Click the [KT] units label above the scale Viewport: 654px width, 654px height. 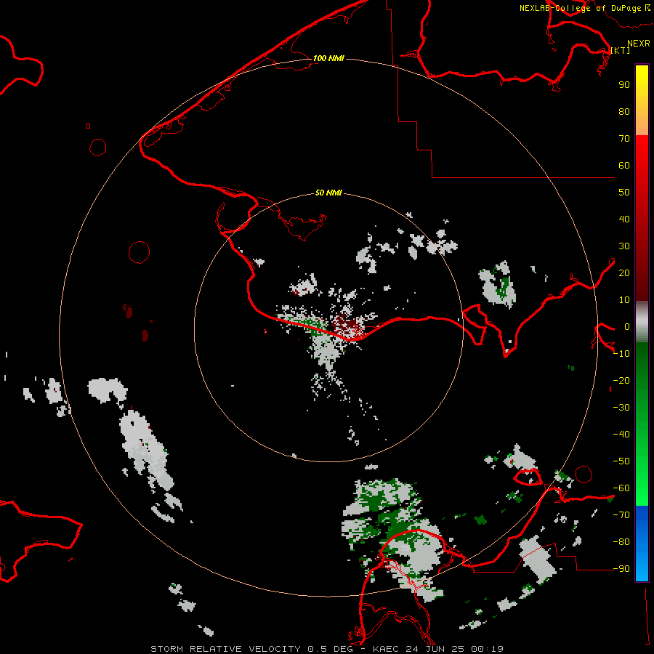tap(620, 50)
